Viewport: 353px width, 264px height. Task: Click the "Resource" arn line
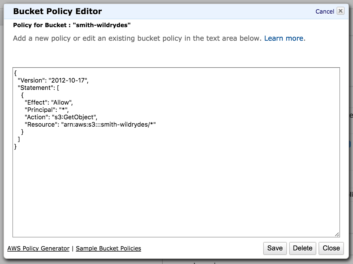coord(90,124)
